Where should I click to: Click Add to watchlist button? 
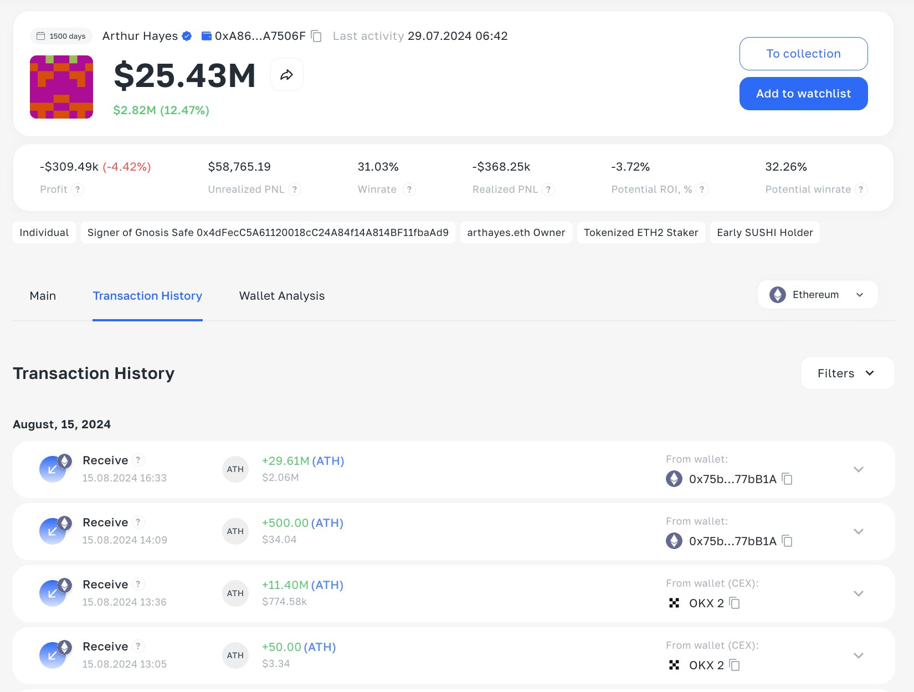point(803,94)
